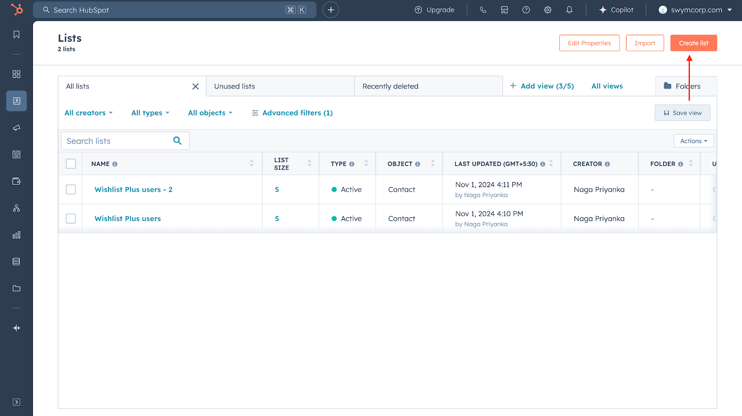Screen dimensions: 742x416
Task: Show info tooltip for TYPE column
Action: coord(352,164)
